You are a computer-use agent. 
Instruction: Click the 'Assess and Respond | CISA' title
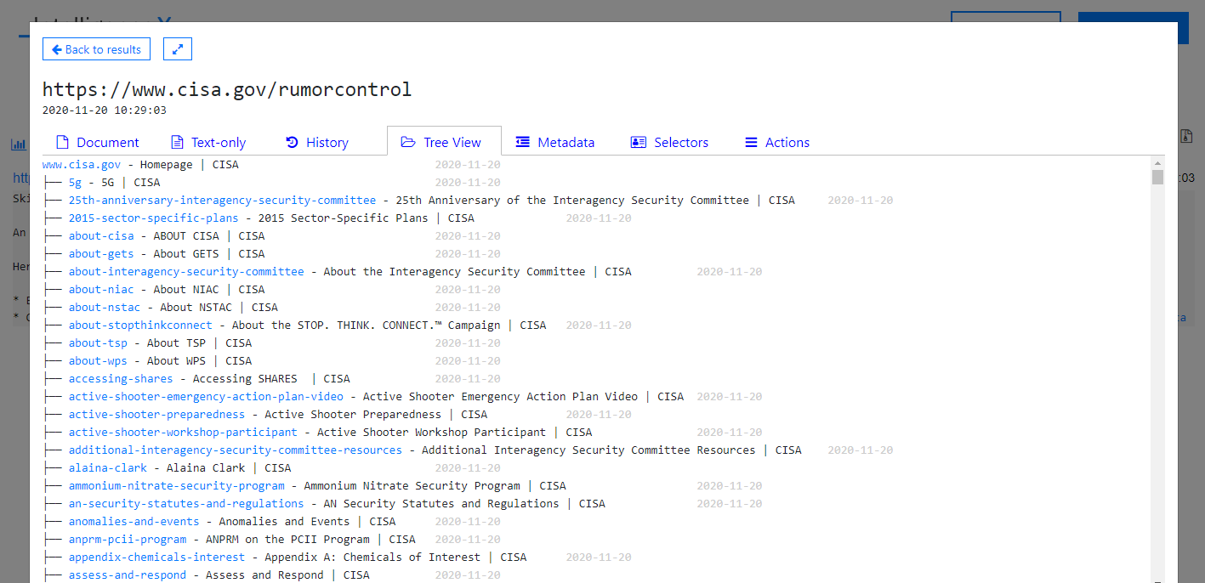pos(287,575)
